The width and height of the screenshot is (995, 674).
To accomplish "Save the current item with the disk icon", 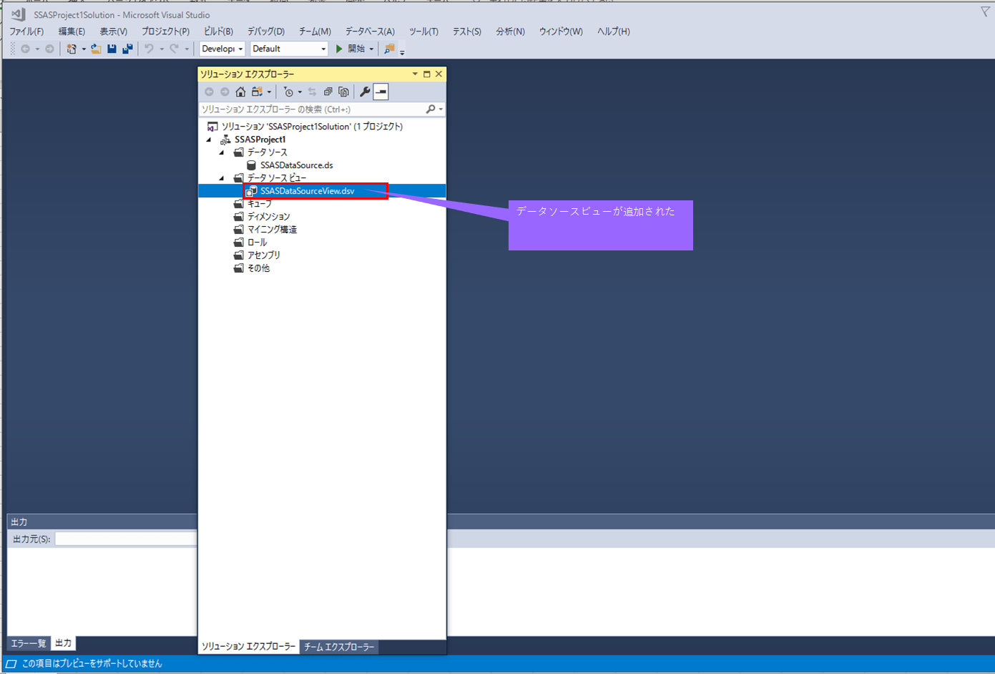I will click(112, 49).
